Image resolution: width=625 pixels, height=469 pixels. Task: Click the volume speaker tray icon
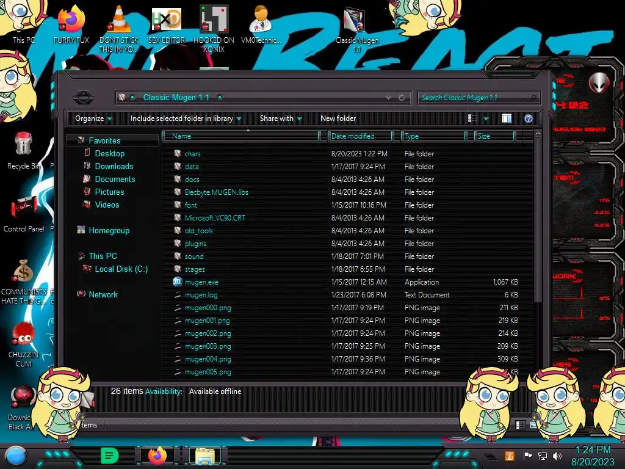tap(557, 456)
